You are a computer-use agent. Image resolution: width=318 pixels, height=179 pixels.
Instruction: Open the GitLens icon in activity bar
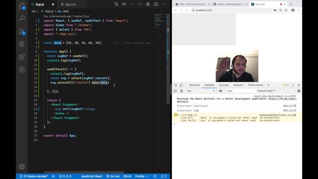pyautogui.click(x=22, y=70)
